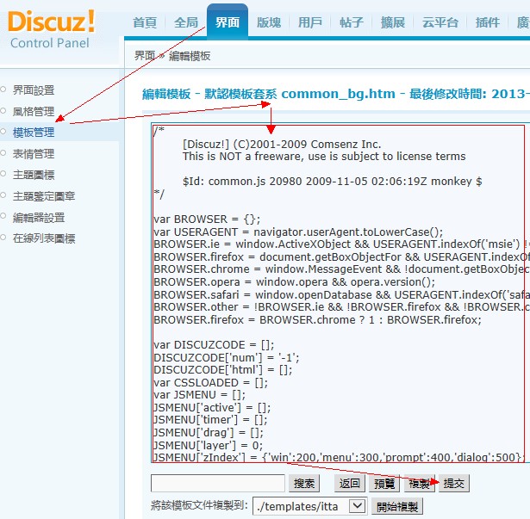Submit the template with 提交
This screenshot has height=519, width=530.
tap(454, 484)
